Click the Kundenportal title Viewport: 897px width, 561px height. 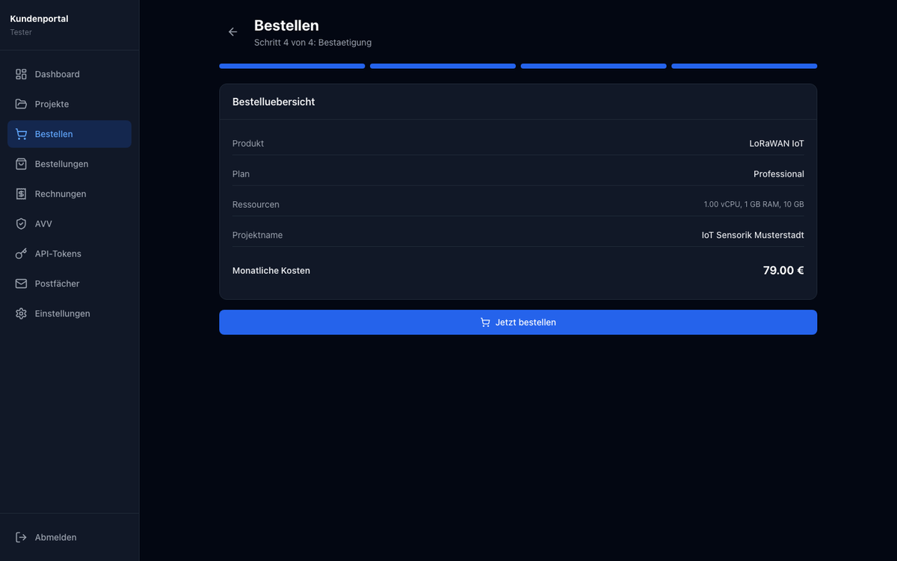point(39,19)
